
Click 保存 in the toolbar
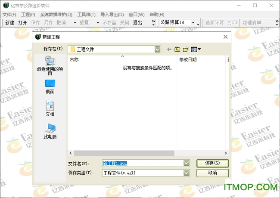(x=35, y=23)
